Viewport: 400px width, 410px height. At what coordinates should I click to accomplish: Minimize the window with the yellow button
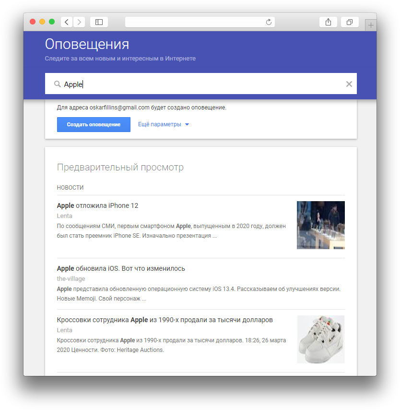[x=42, y=22]
